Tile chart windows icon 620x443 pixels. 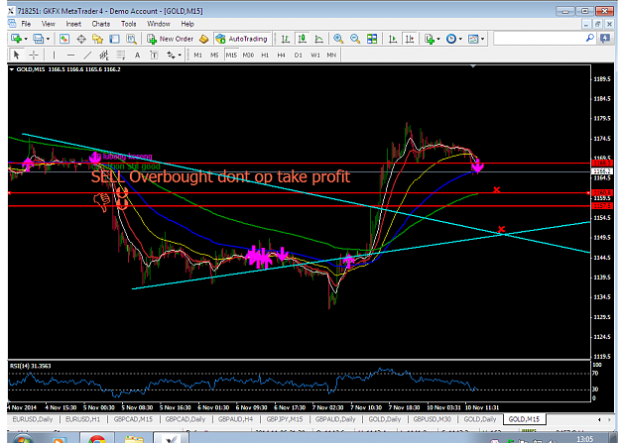[x=372, y=39]
